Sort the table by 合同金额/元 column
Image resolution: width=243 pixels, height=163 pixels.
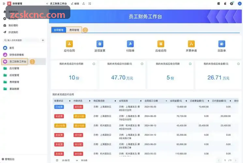(186, 101)
